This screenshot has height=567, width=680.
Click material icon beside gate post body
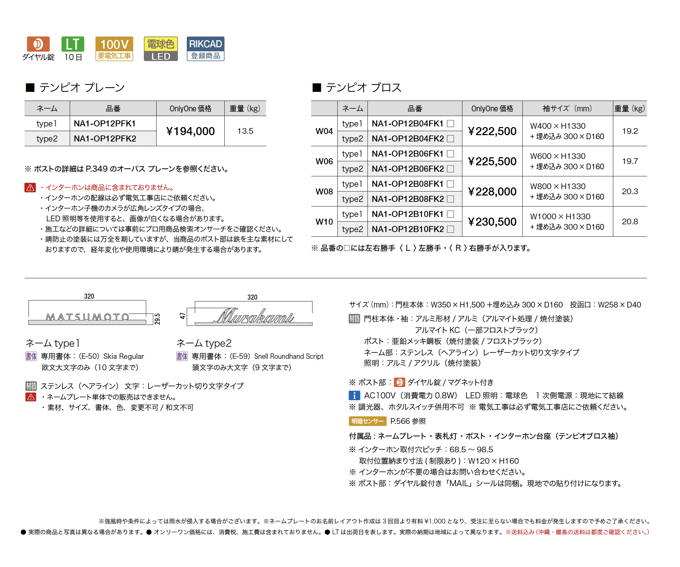pos(354,319)
